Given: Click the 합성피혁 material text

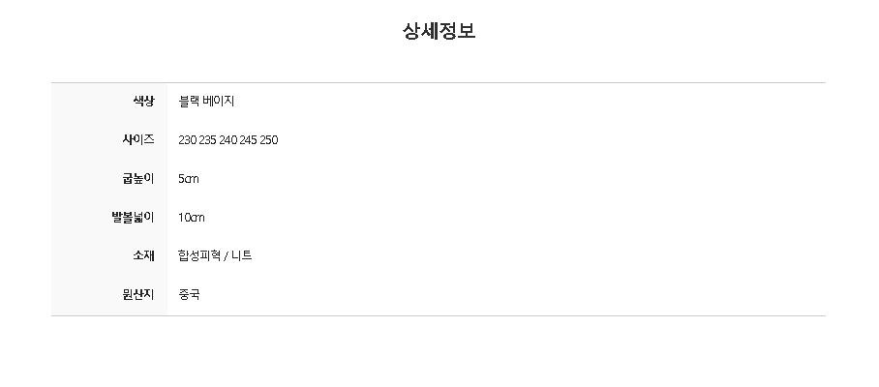Looking at the screenshot, I should 199,256.
